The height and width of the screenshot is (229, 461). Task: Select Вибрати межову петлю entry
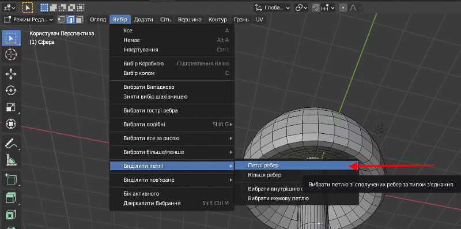296,198
